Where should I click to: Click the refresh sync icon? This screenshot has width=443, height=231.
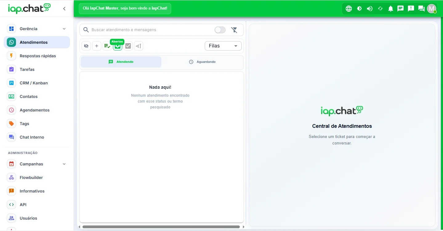coord(380,9)
